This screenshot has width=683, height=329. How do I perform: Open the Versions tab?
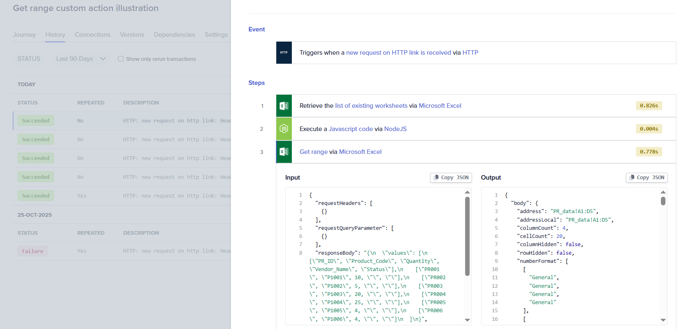pos(132,35)
